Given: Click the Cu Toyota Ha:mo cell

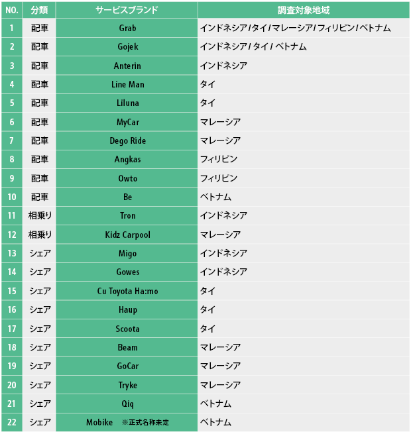Looking at the screenshot, I should (x=127, y=291).
